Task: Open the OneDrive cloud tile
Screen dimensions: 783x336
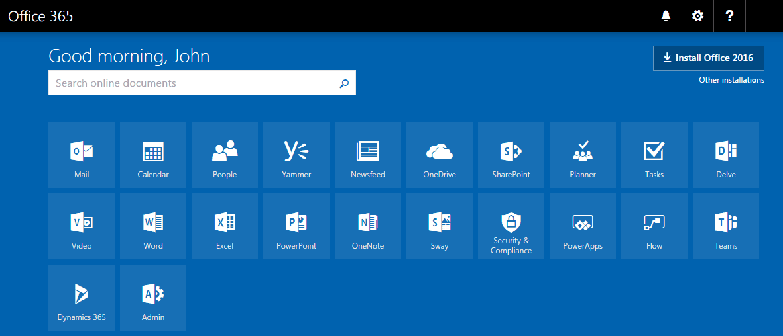Action: tap(440, 155)
